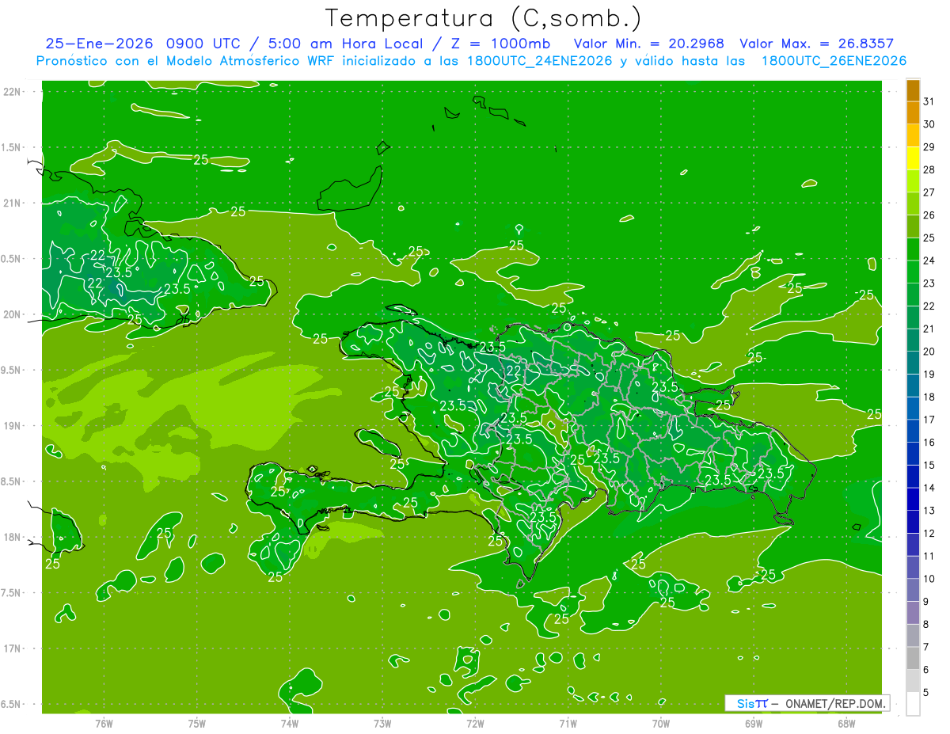Click legend value 7
The image size is (950, 734).
tap(926, 647)
